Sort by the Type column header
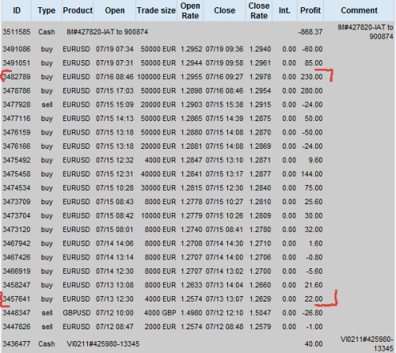 point(47,10)
